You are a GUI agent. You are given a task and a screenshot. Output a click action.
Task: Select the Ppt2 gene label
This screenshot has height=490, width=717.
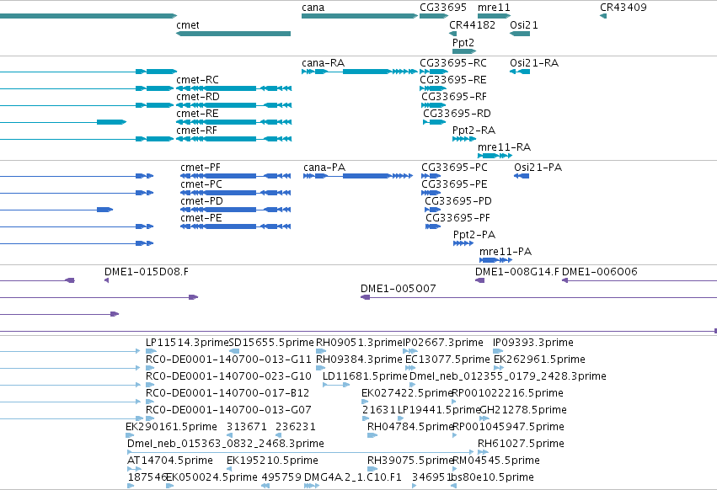(463, 42)
